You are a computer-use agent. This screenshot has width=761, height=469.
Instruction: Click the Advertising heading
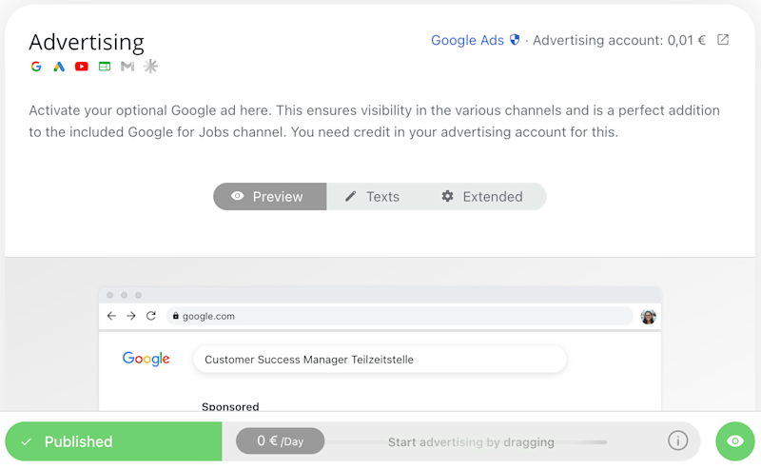tap(87, 42)
